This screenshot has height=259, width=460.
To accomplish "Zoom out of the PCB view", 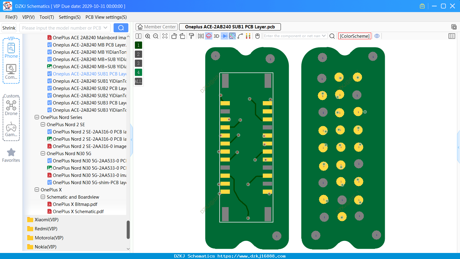I will [x=156, y=36].
